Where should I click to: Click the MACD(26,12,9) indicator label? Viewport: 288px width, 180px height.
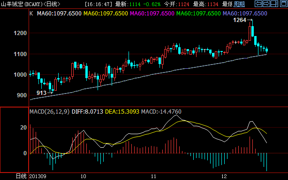coord(50,112)
